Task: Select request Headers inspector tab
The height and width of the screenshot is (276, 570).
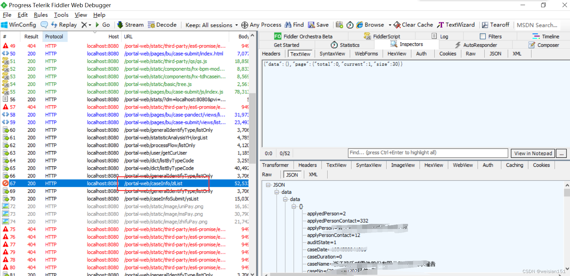Action: 271,54
